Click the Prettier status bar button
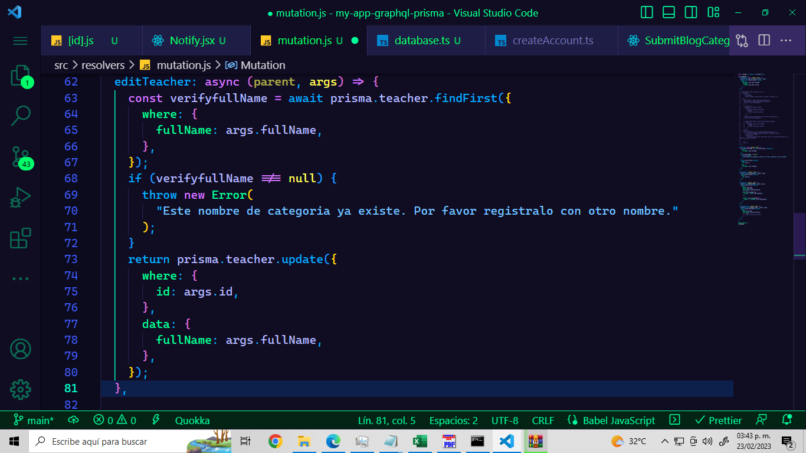Viewport: 806px width, 453px height. [x=718, y=421]
